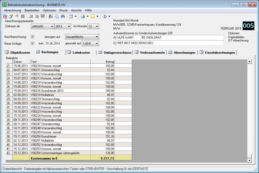This screenshot has width=259, height=173.
Task: Click the application icon in title bar
Action: 4,5
